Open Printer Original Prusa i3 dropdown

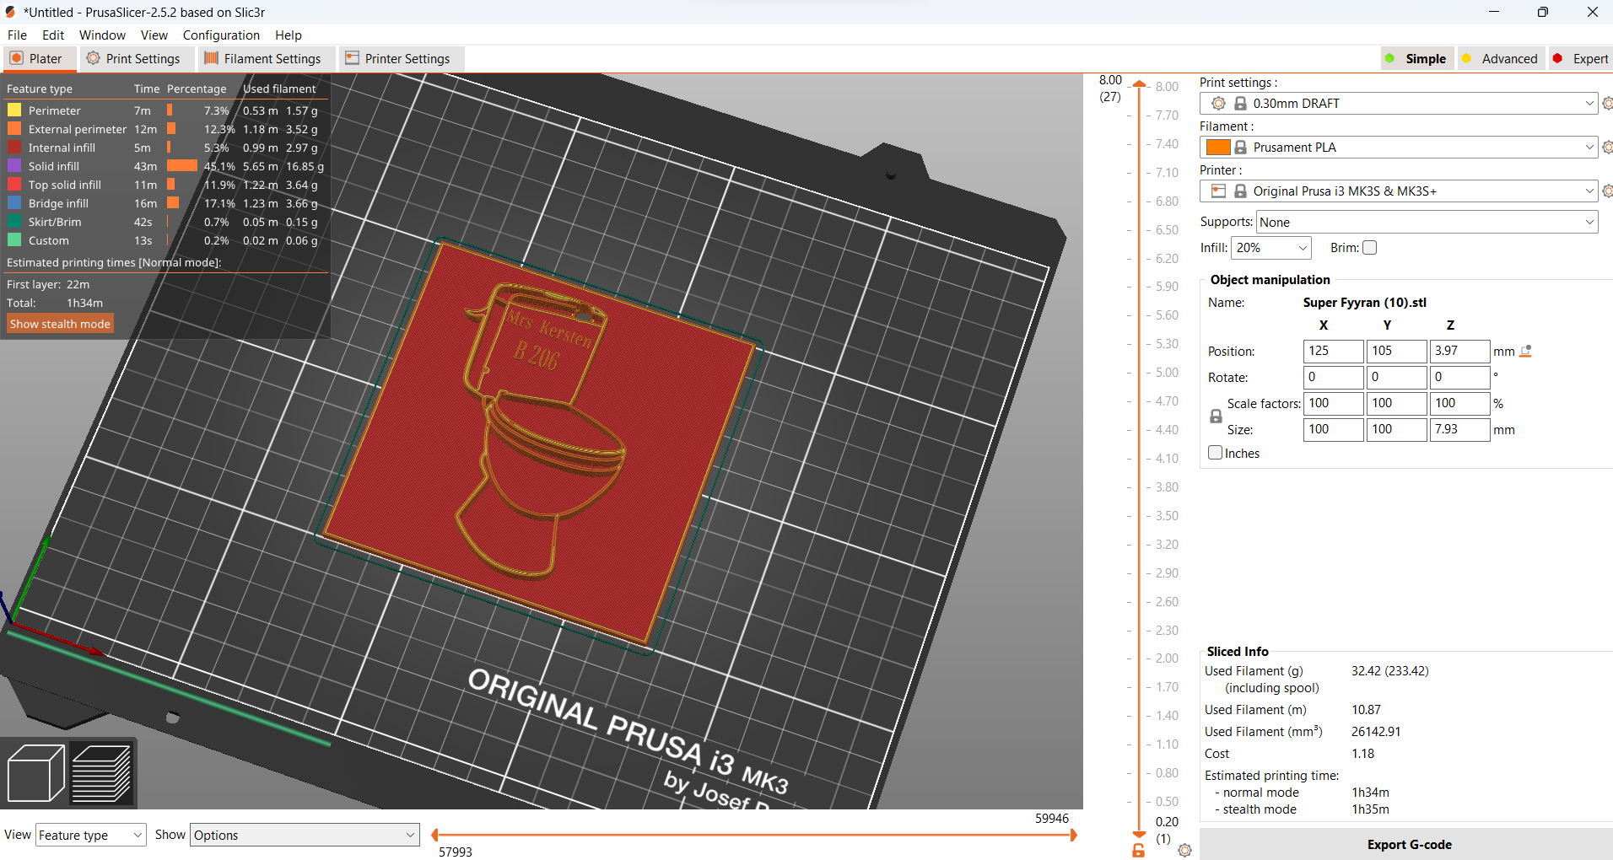pos(1399,191)
